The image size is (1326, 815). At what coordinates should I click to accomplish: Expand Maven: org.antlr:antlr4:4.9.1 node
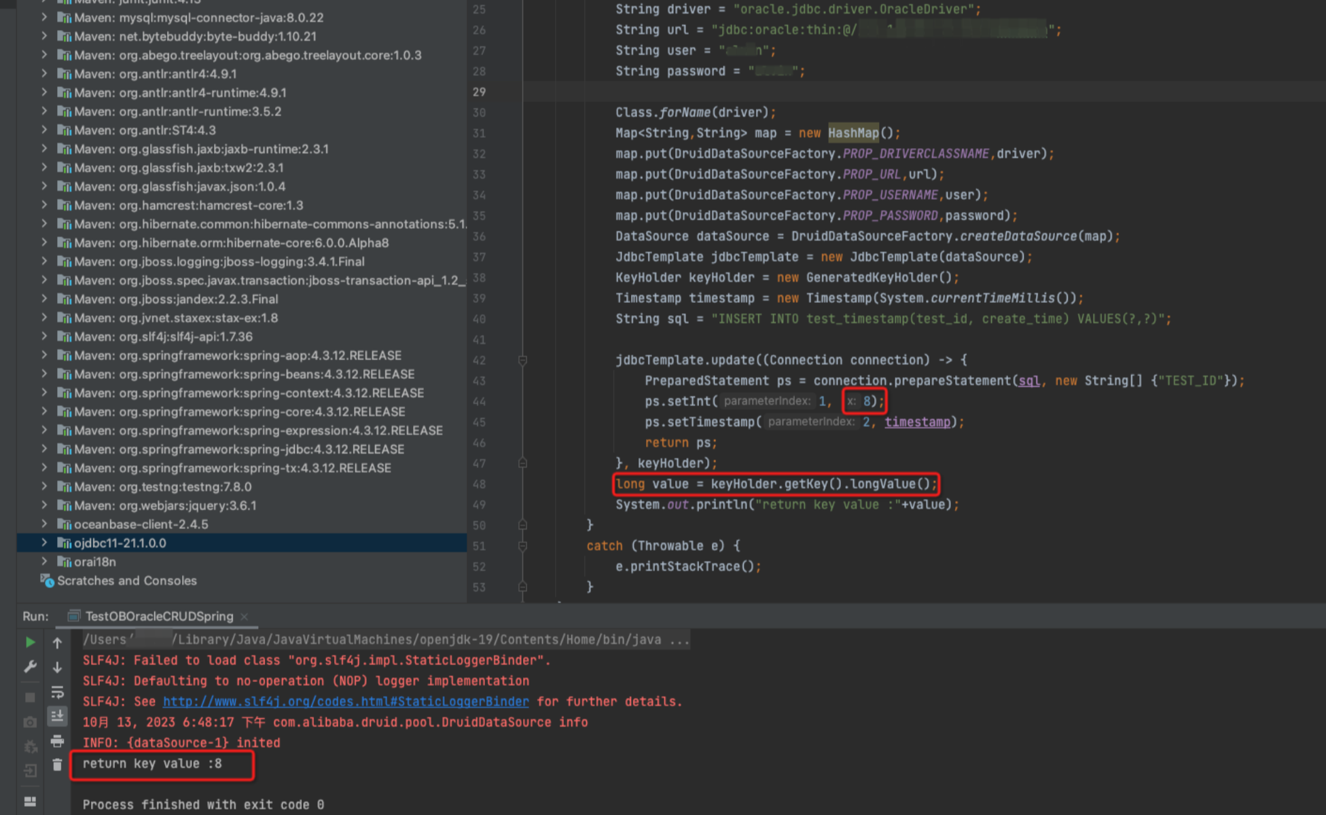coord(43,73)
